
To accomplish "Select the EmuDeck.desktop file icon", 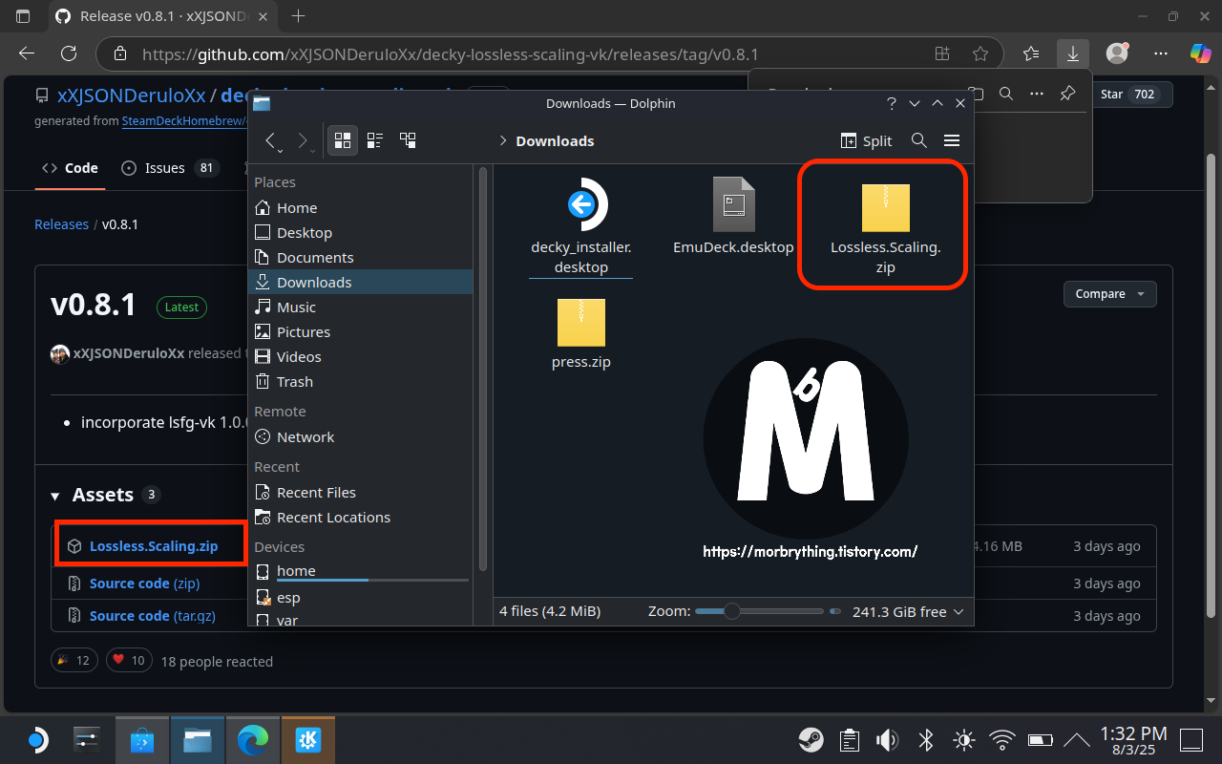I will [733, 203].
